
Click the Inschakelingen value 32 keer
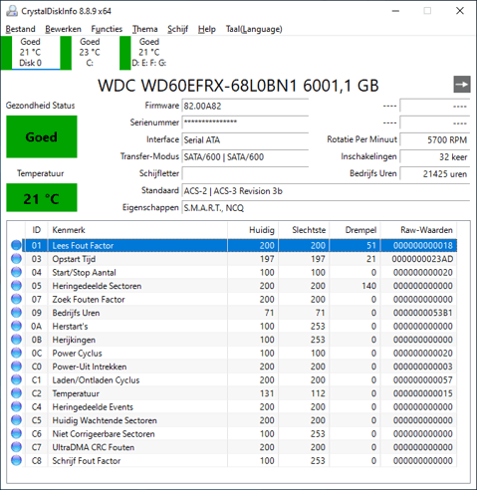(x=434, y=157)
